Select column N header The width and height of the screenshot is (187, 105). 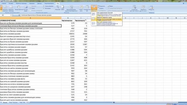tap(176, 18)
